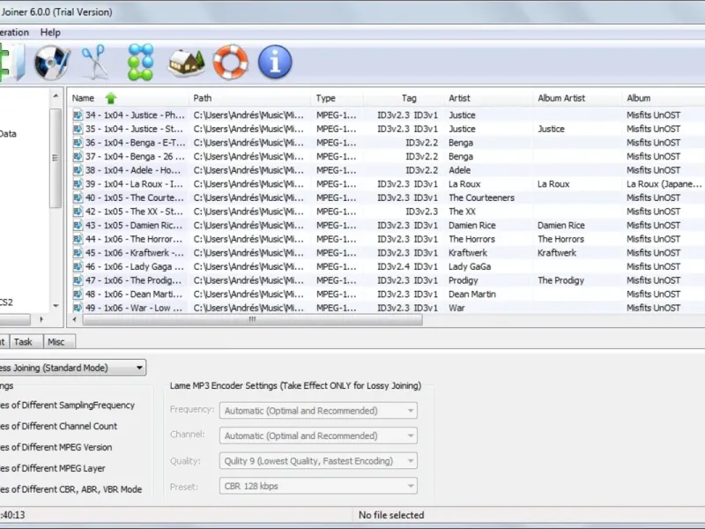This screenshot has width=705, height=529.
Task: Click the down arrow of folder tree scrollbar
Action: 56,306
